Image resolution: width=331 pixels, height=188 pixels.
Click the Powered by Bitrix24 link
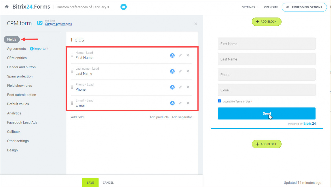[x=302, y=124]
